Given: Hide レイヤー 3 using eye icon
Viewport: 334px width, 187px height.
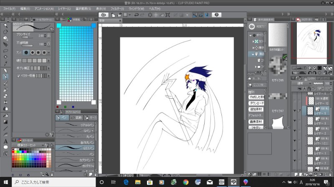Looking at the screenshot, I should [295, 121].
